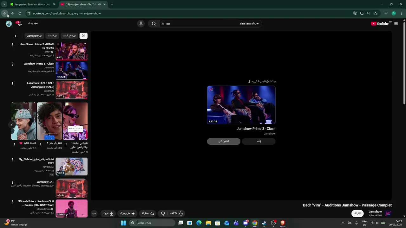Open Microsoft Edge from the taskbar
Viewport: 406px width, 228px height.
pyautogui.click(x=199, y=223)
